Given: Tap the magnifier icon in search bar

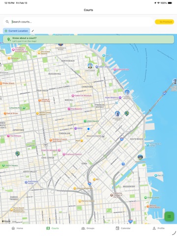Looking at the screenshot, I should 7,22.
